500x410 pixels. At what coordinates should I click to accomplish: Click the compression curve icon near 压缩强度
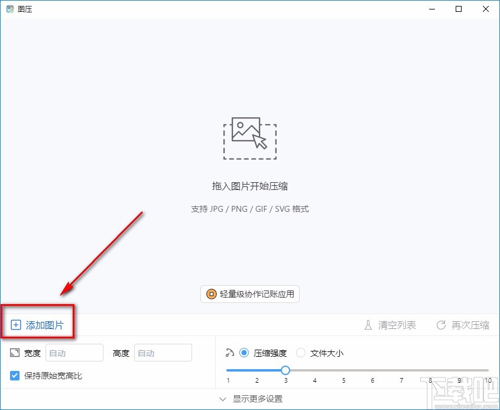tap(229, 353)
